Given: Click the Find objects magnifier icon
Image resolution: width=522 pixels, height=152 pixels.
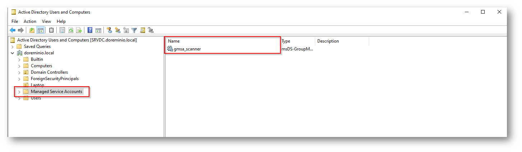Looking at the screenshot, I should (143, 30).
